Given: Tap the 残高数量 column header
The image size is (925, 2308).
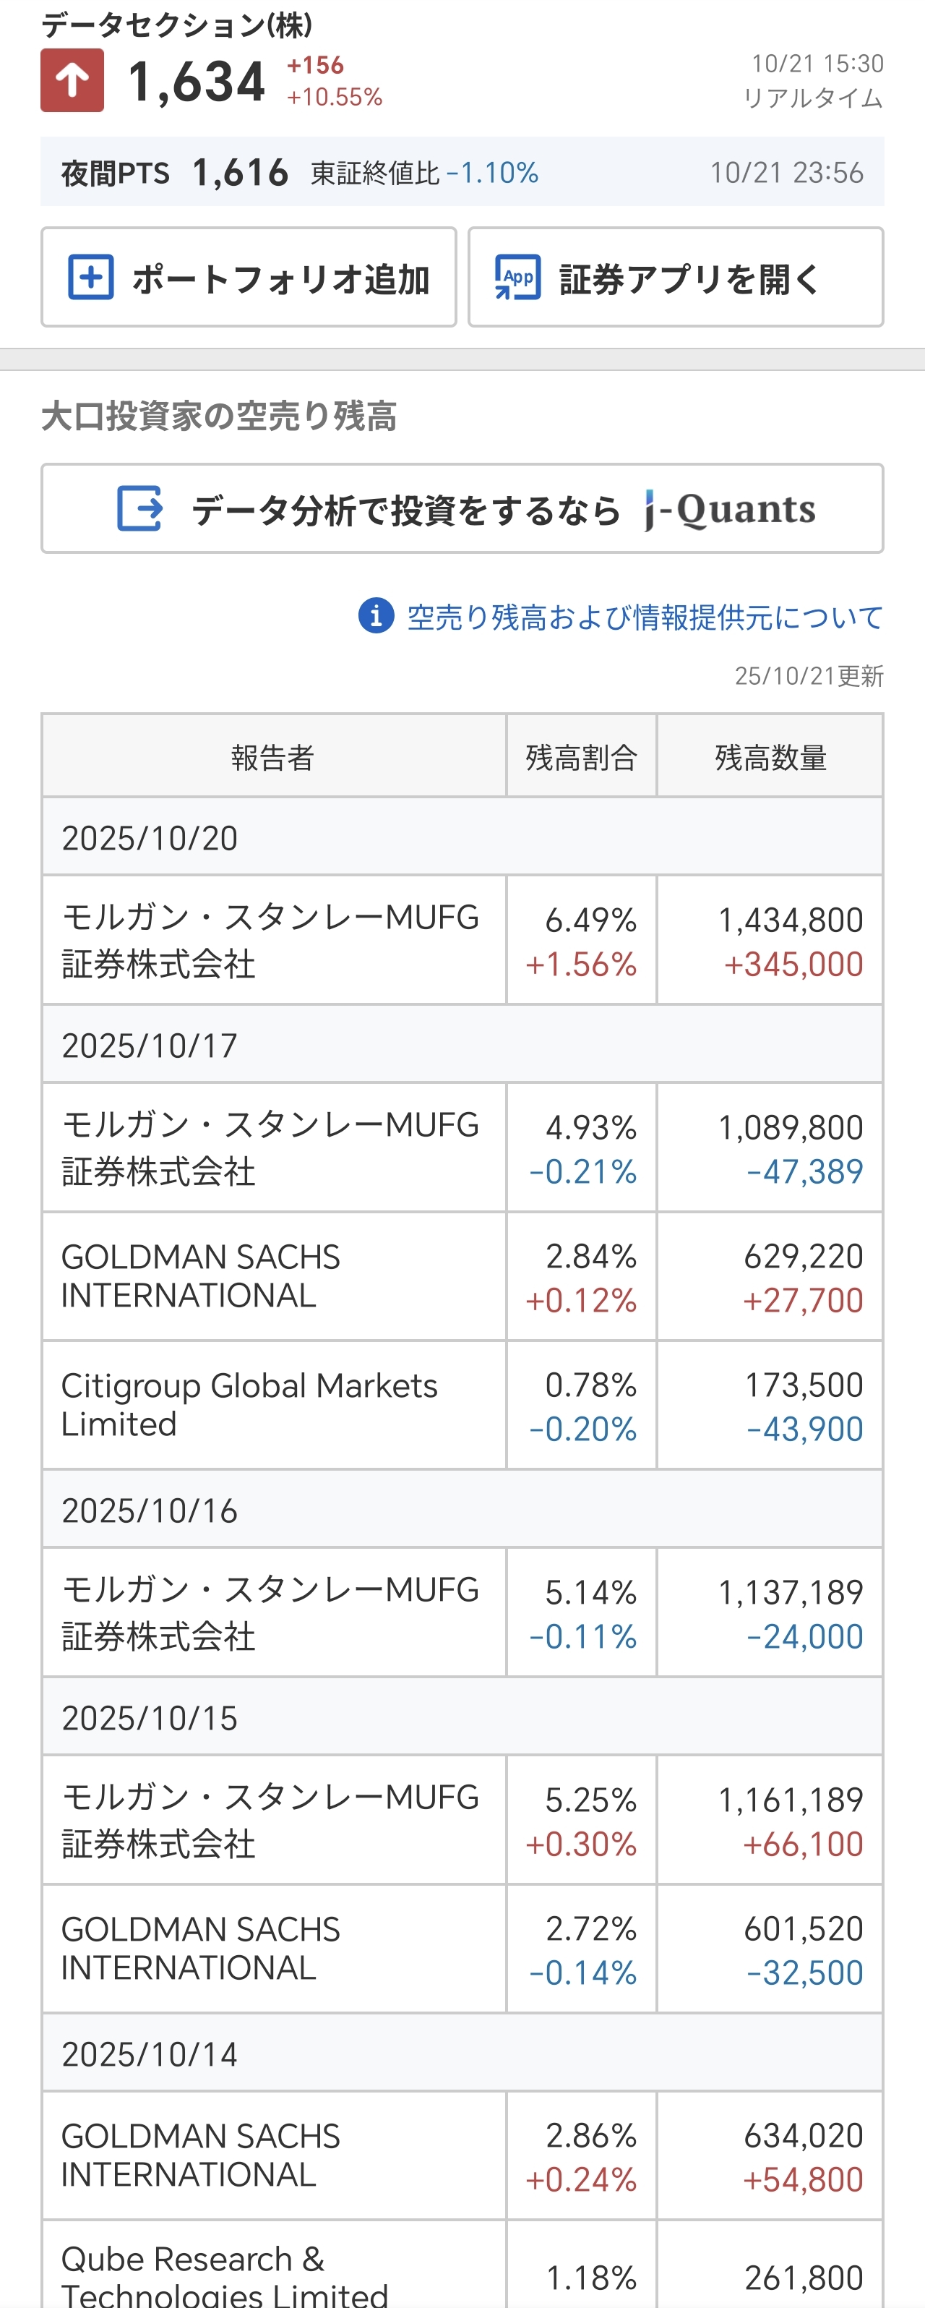Looking at the screenshot, I should coord(770,757).
